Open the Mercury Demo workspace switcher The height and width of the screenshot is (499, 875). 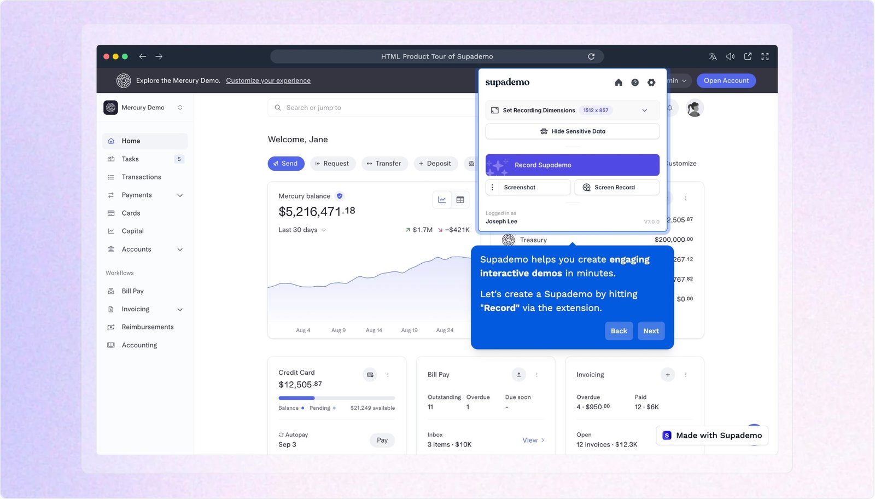click(x=144, y=108)
